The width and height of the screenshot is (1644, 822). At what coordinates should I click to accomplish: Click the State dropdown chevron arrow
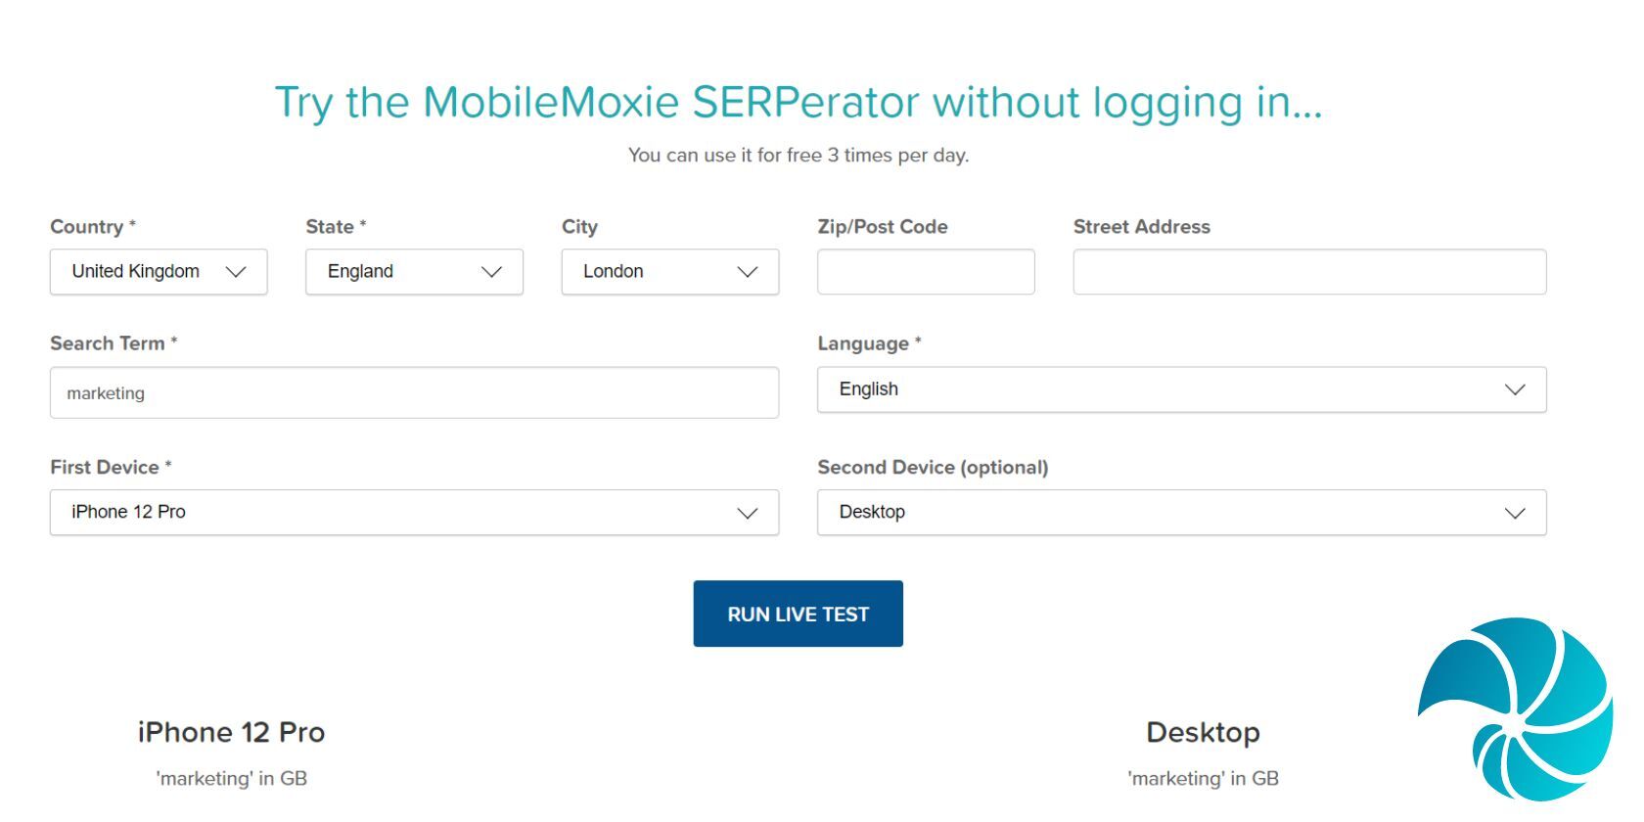pyautogui.click(x=491, y=272)
